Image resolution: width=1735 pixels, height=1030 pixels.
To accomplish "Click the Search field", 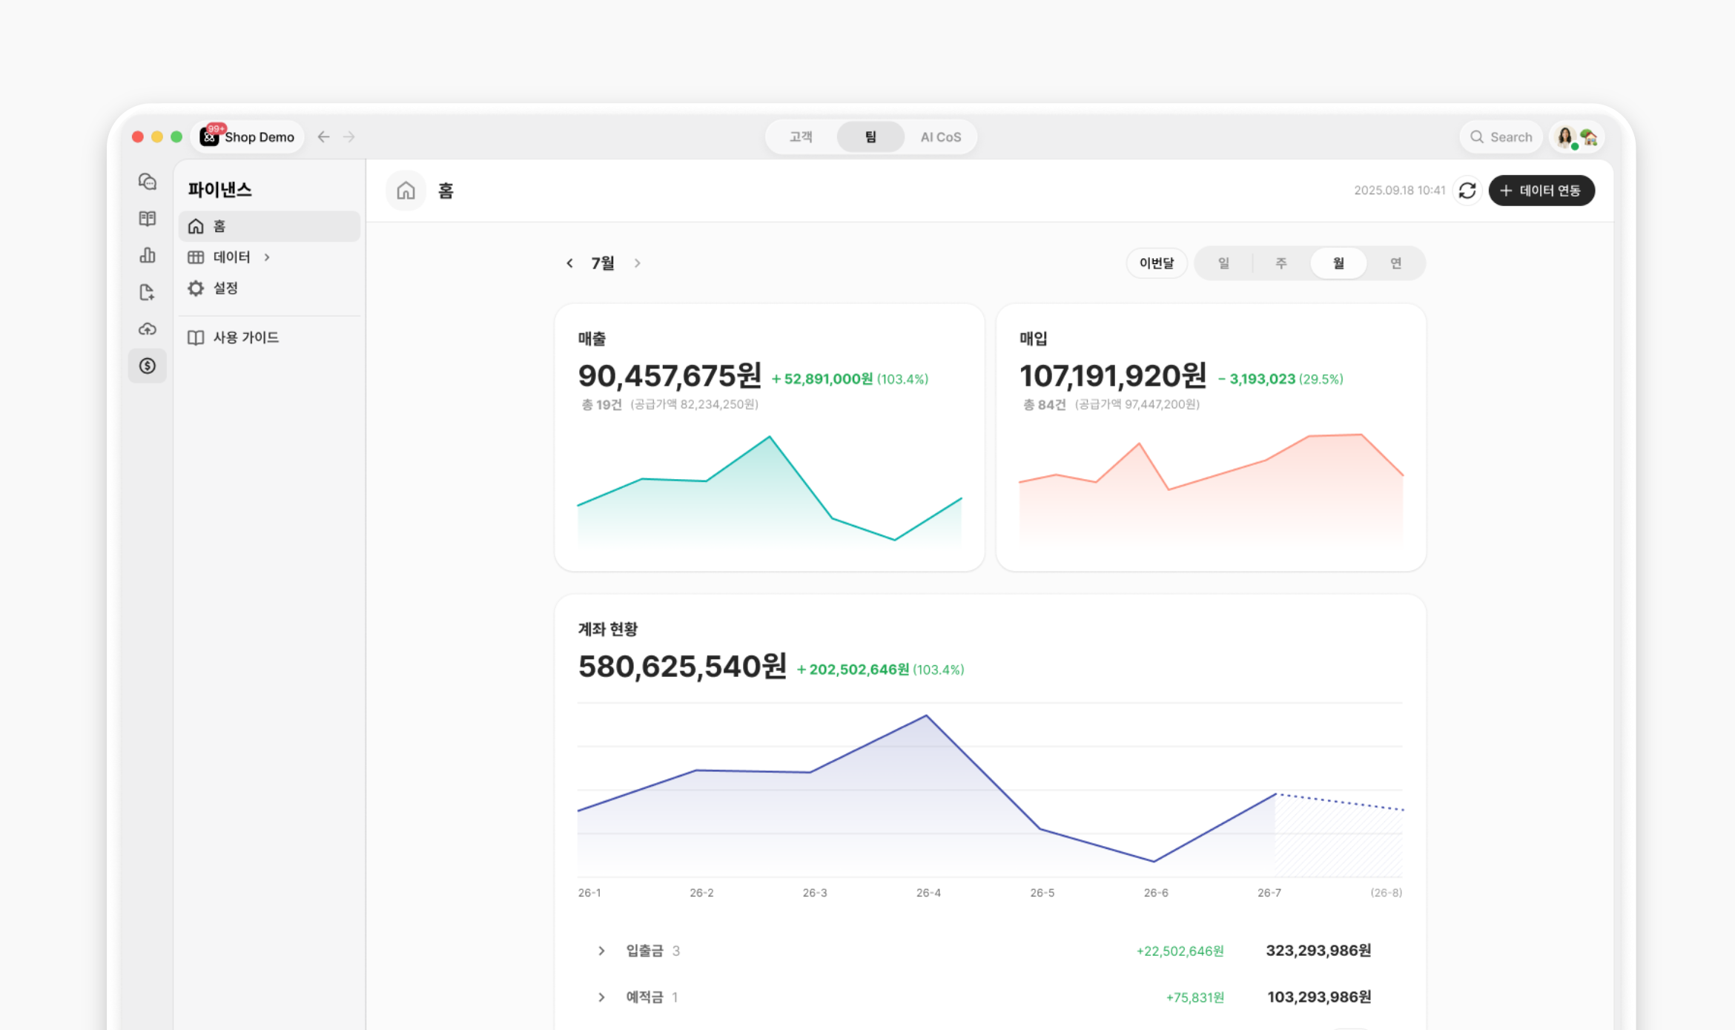I will pyautogui.click(x=1501, y=137).
